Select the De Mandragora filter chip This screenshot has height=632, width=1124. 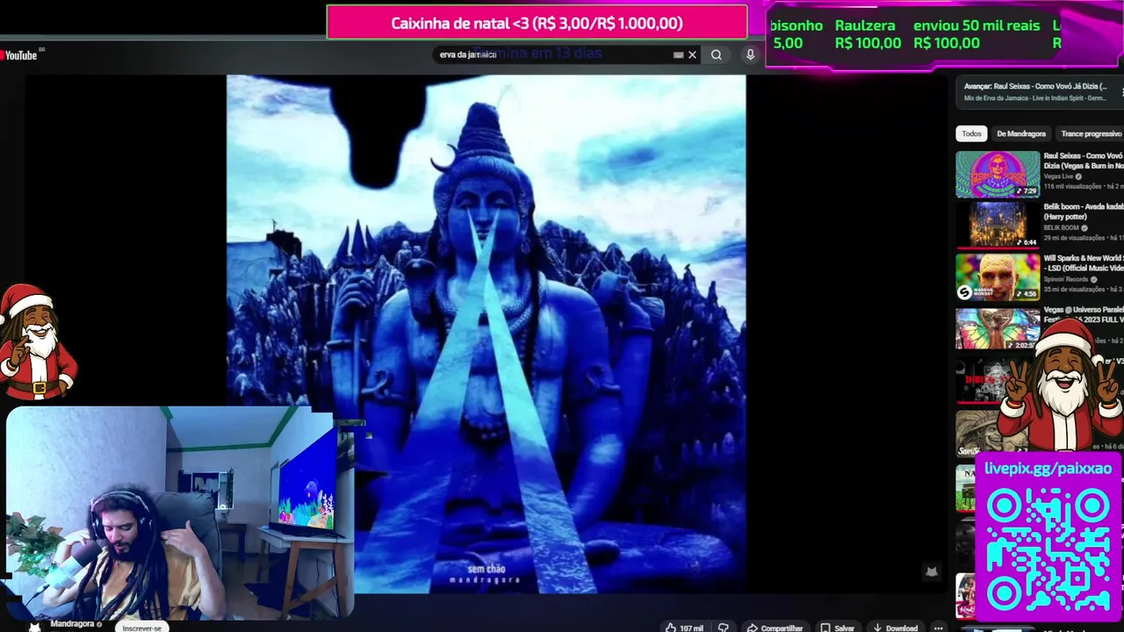pyautogui.click(x=1021, y=133)
